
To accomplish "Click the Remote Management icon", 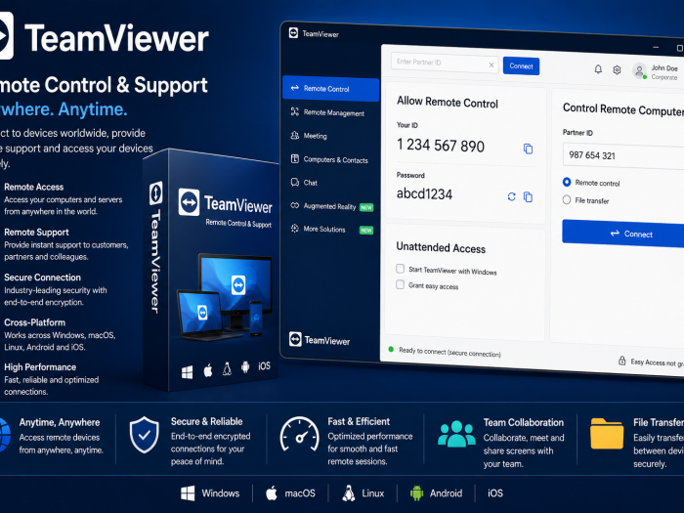I will click(x=295, y=111).
